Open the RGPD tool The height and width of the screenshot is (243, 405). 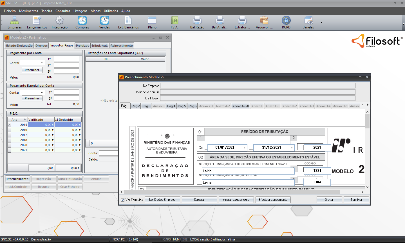[286, 23]
